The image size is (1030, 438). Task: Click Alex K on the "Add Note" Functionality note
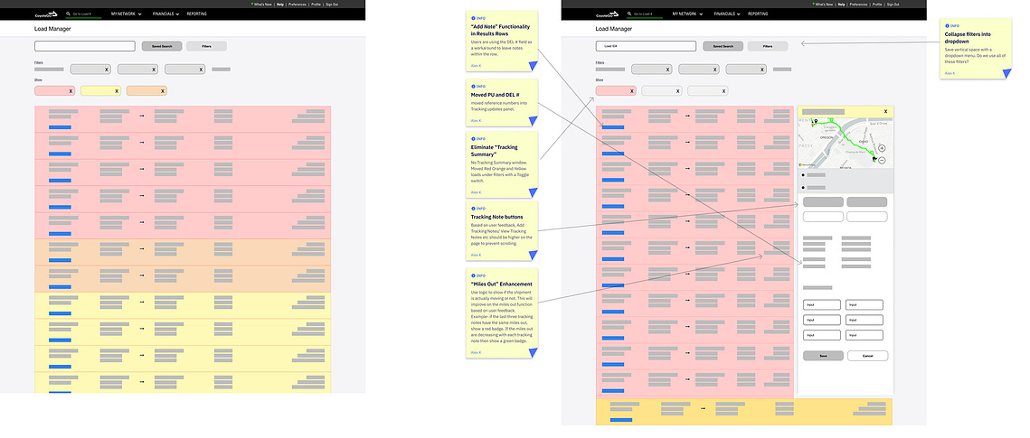pos(476,66)
